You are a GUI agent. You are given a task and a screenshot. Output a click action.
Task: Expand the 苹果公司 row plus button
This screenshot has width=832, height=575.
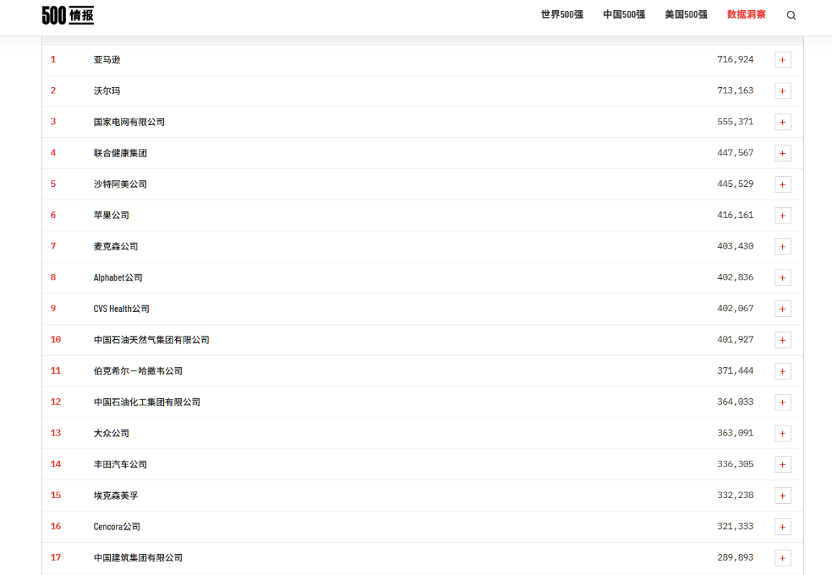(x=782, y=216)
